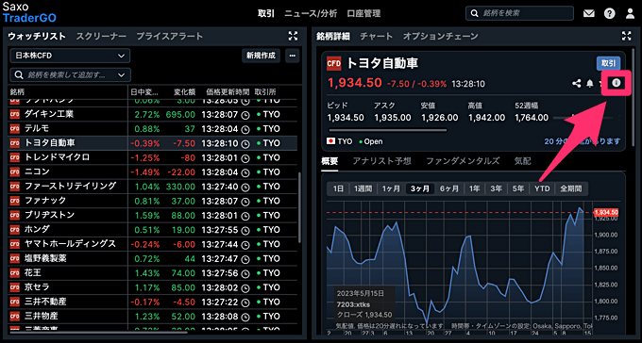The image size is (642, 343).
Task: Open the 日本株CFD watchlist dropdown
Action: point(70,56)
